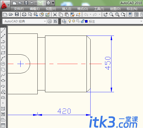Open workspace settings gear button
The width and height of the screenshot is (143, 128).
pos(50,21)
